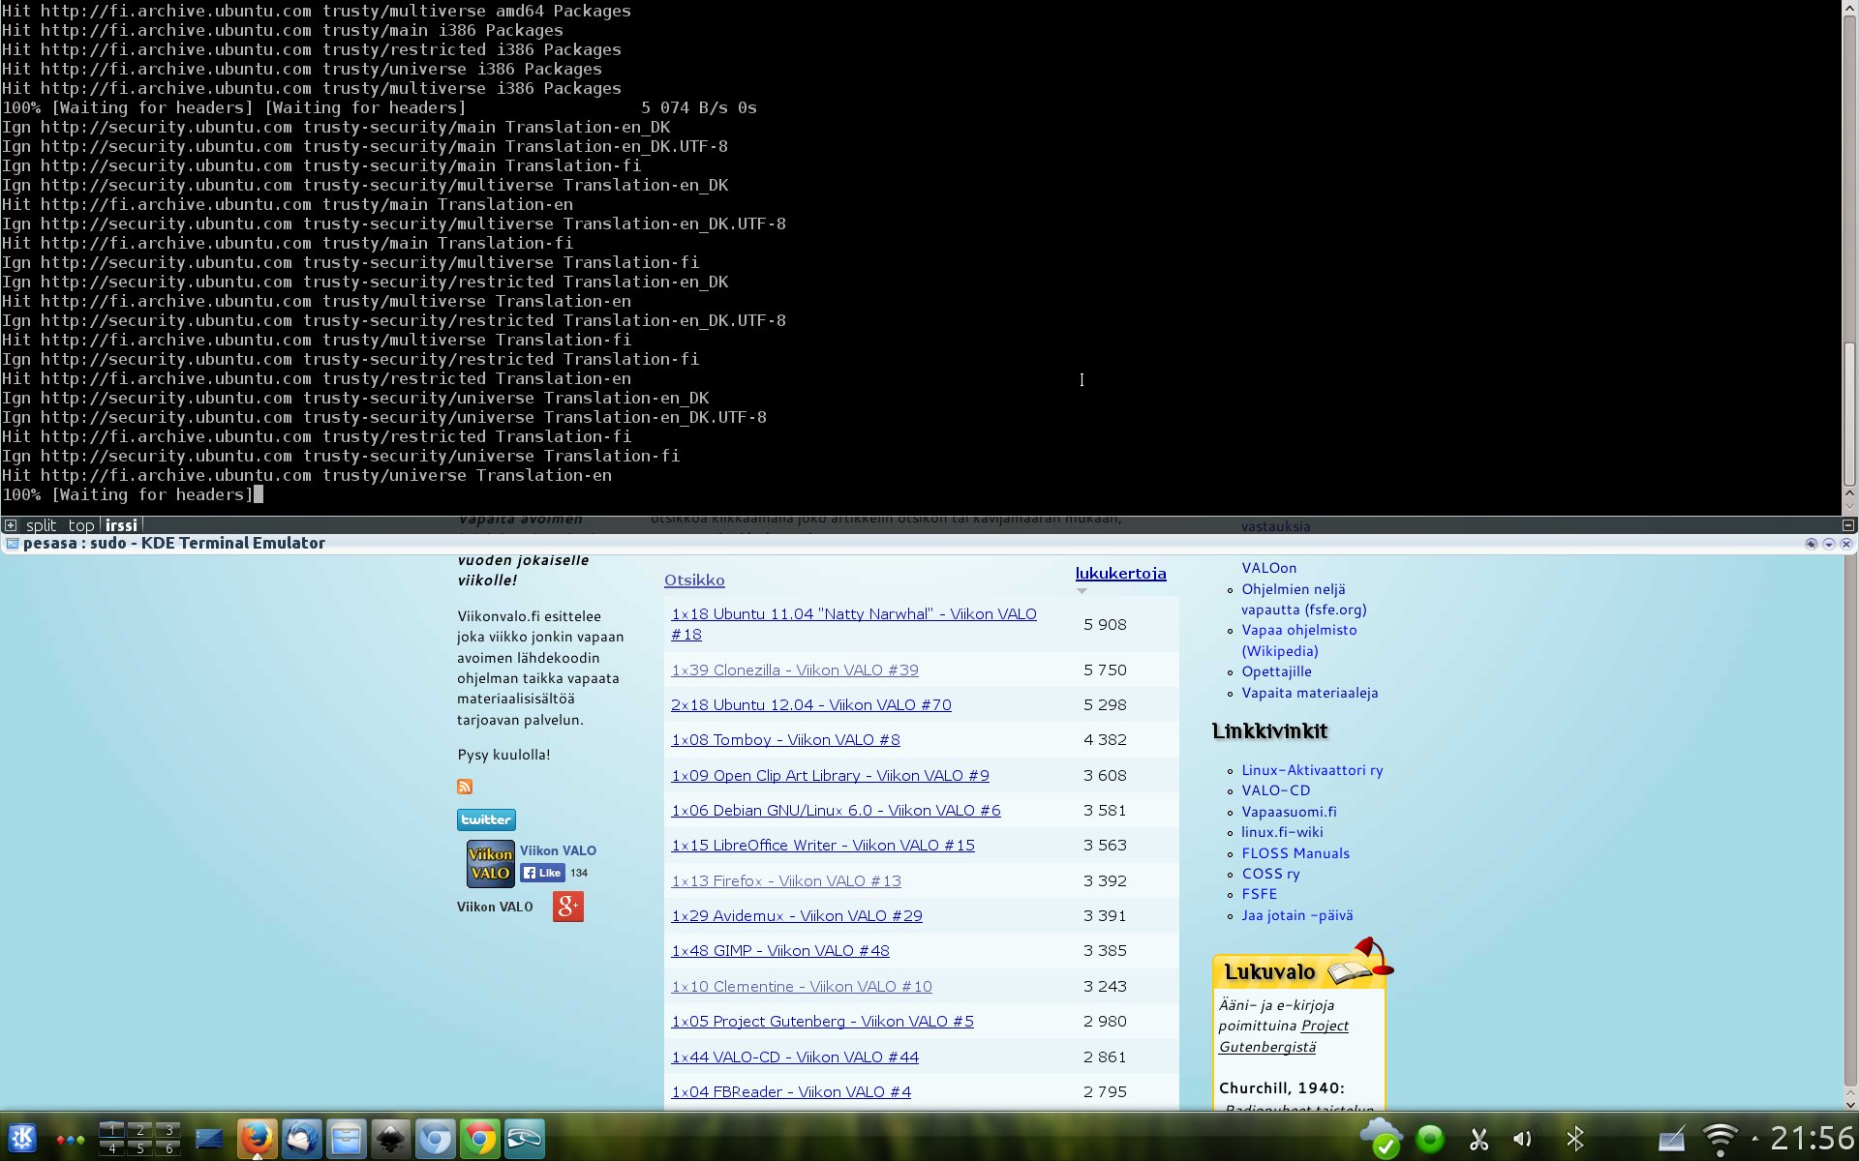This screenshot has width=1859, height=1161.
Task: Click the webpage vertical scrollbar down arrow
Action: [1849, 1104]
